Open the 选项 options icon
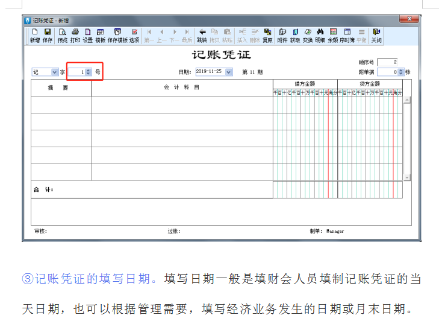Image resolution: width=439 pixels, height=321 pixels. 134,36
